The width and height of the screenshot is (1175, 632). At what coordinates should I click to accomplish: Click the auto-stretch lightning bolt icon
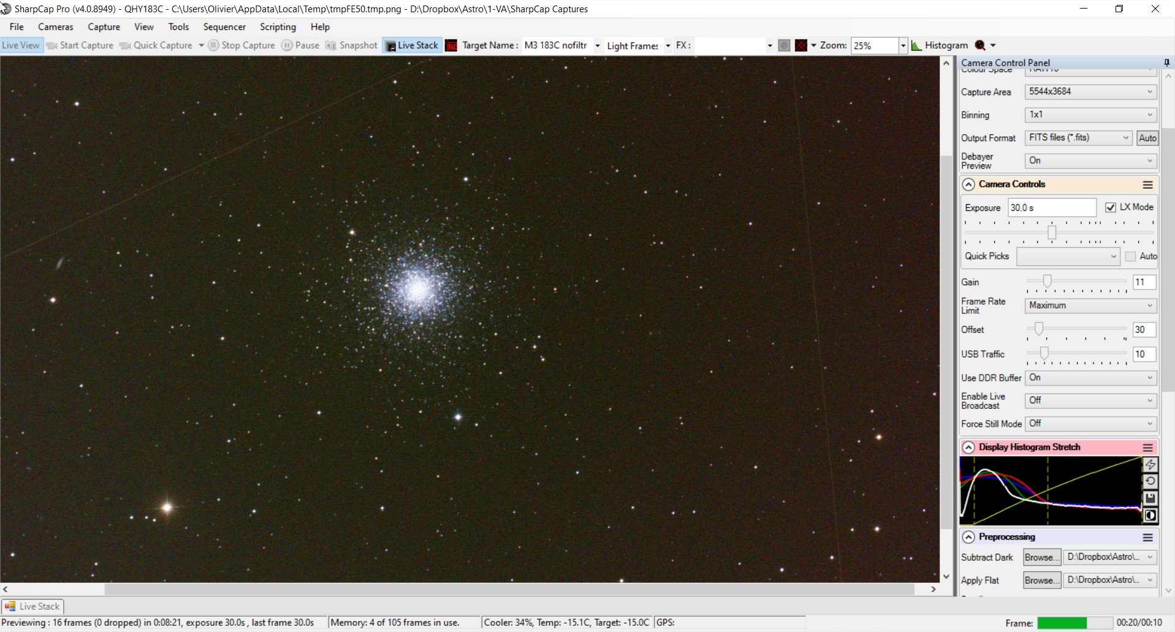[1150, 465]
